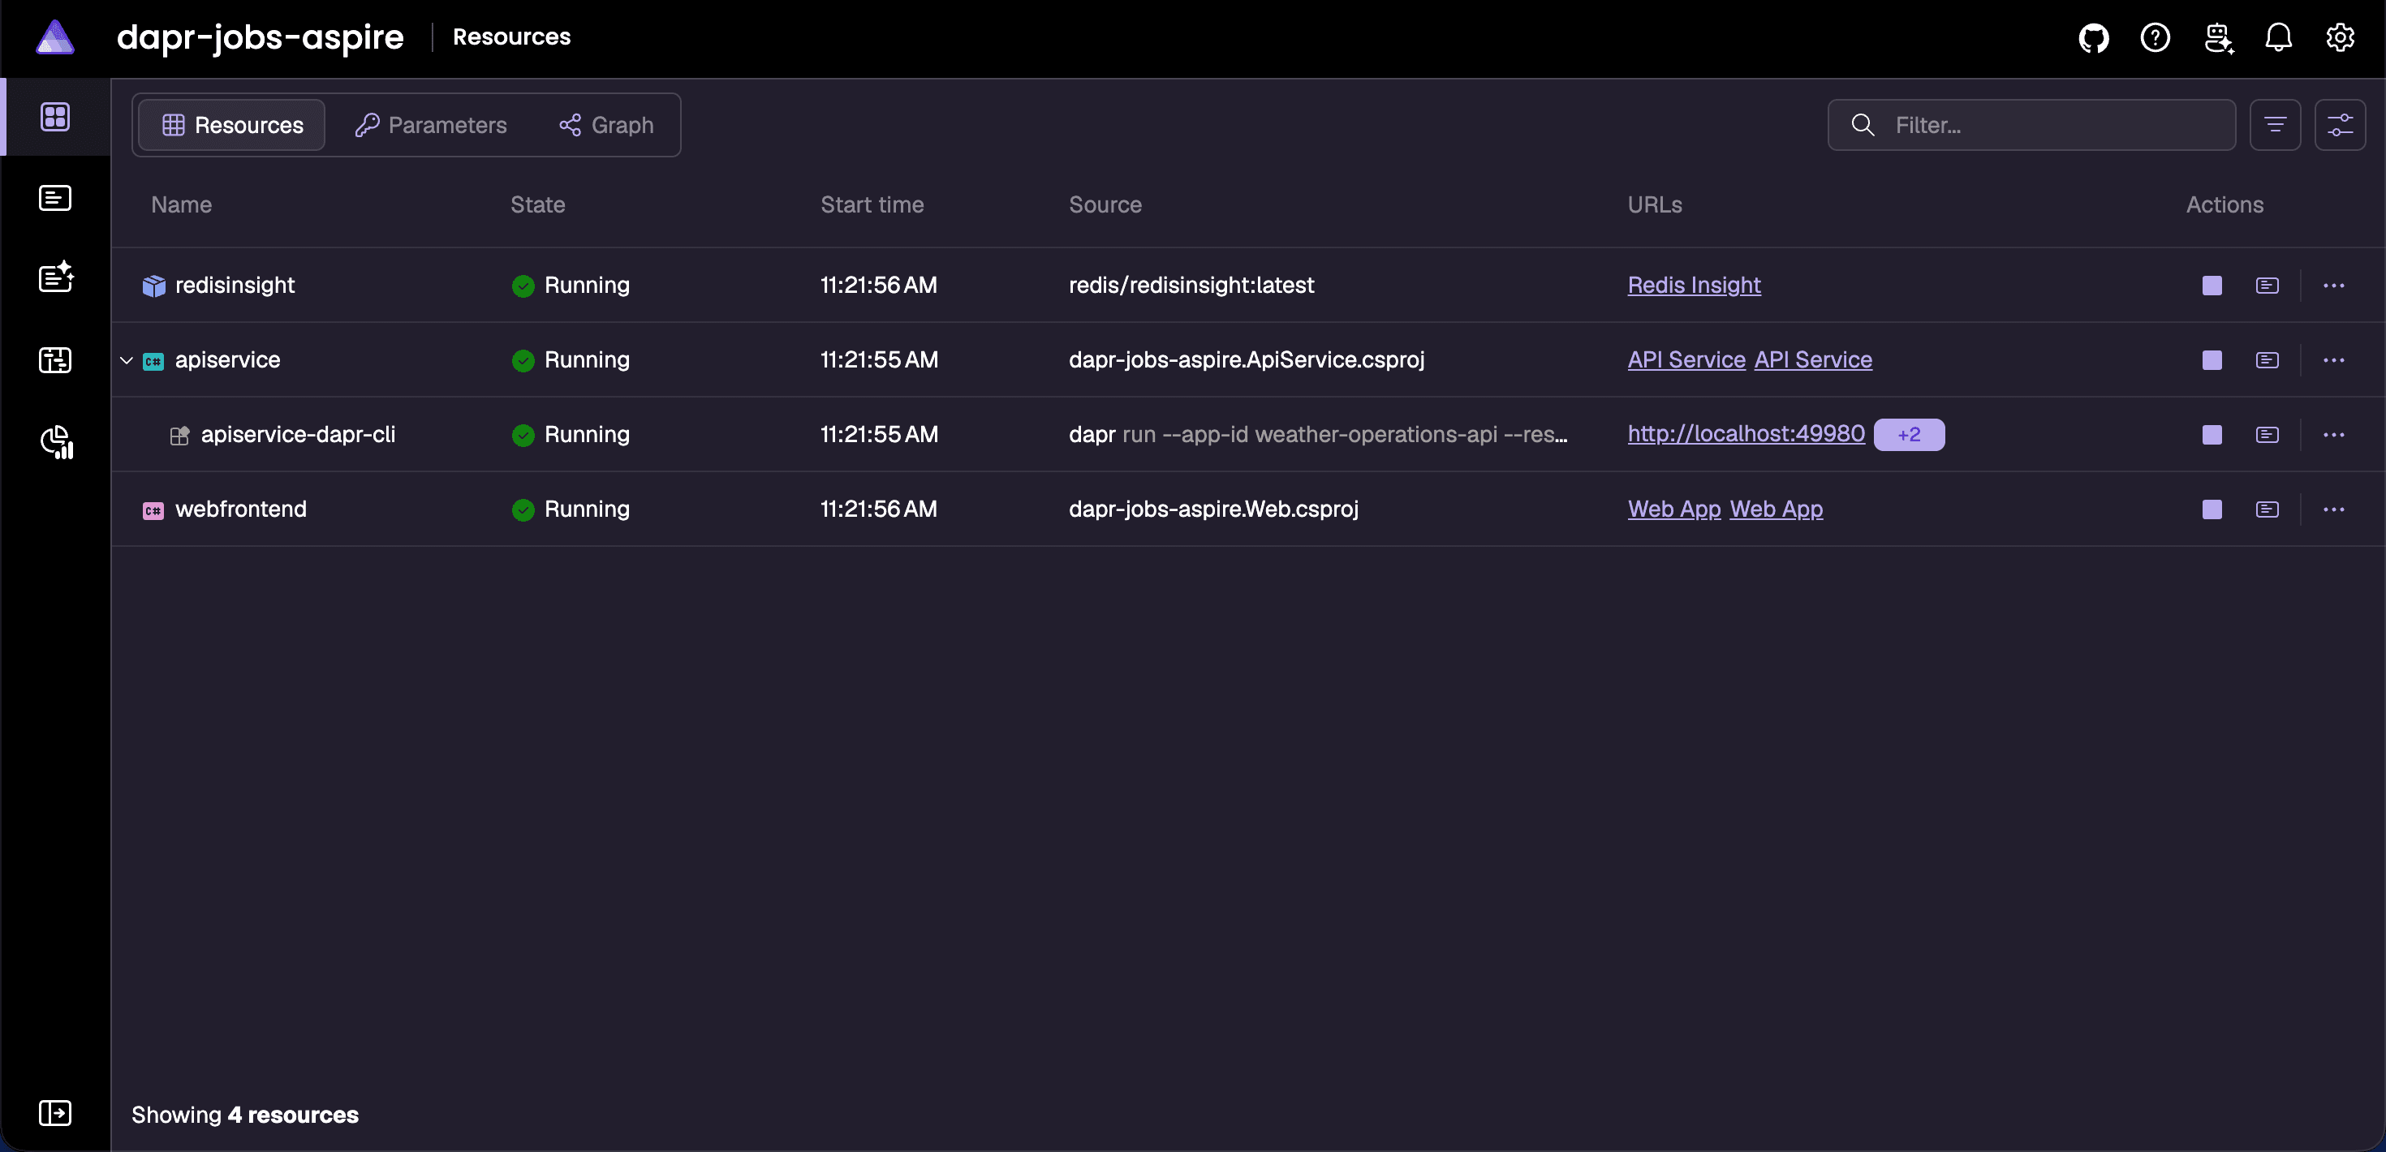The width and height of the screenshot is (2386, 1152).
Task: Click the redisinsight container icon
Action: click(x=153, y=286)
